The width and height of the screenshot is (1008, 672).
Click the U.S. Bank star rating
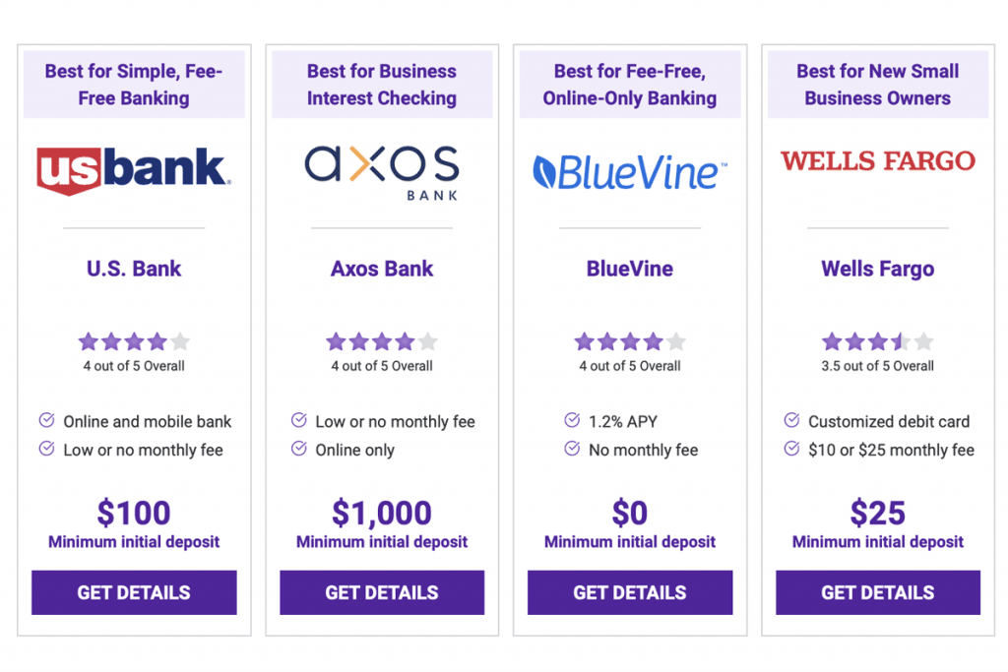pos(134,342)
